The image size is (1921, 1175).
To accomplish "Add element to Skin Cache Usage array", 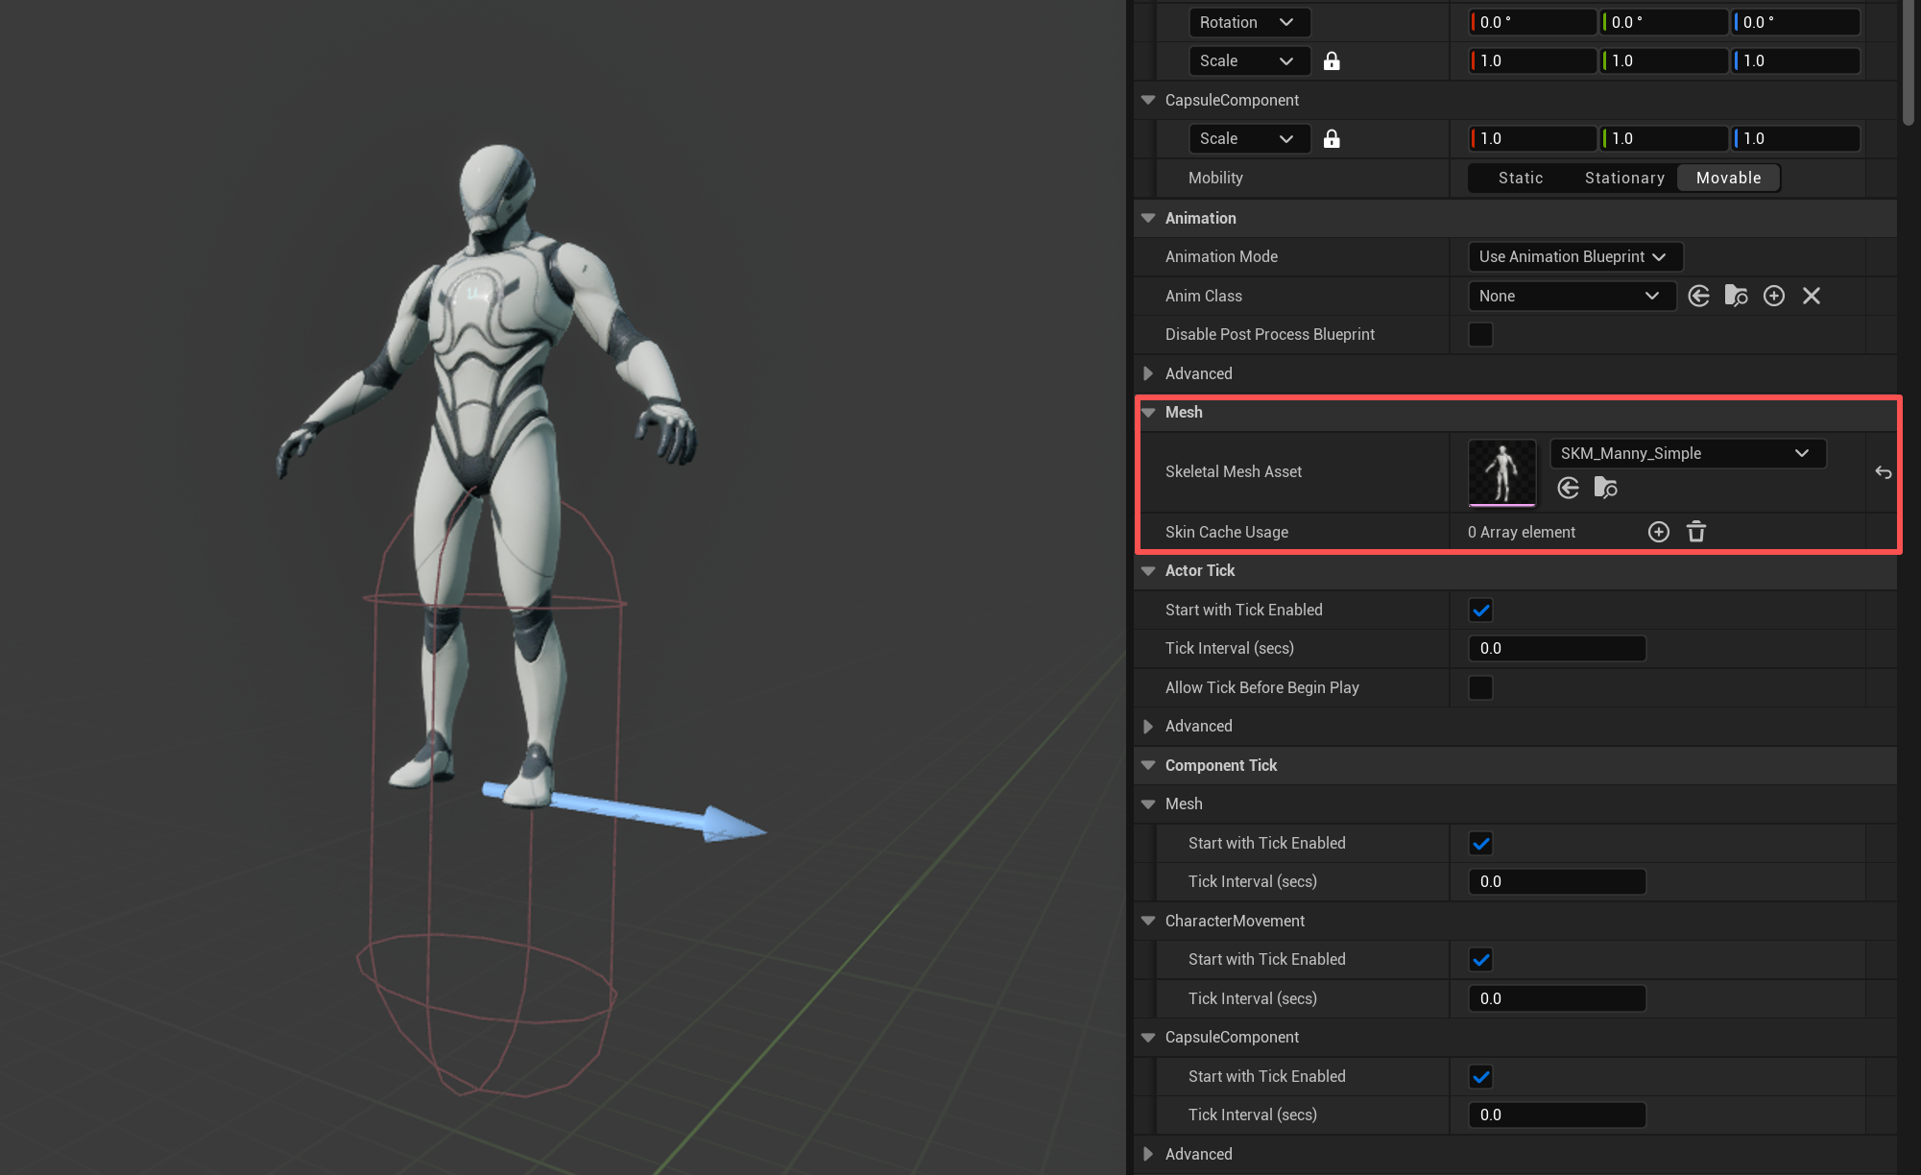I will (1659, 532).
